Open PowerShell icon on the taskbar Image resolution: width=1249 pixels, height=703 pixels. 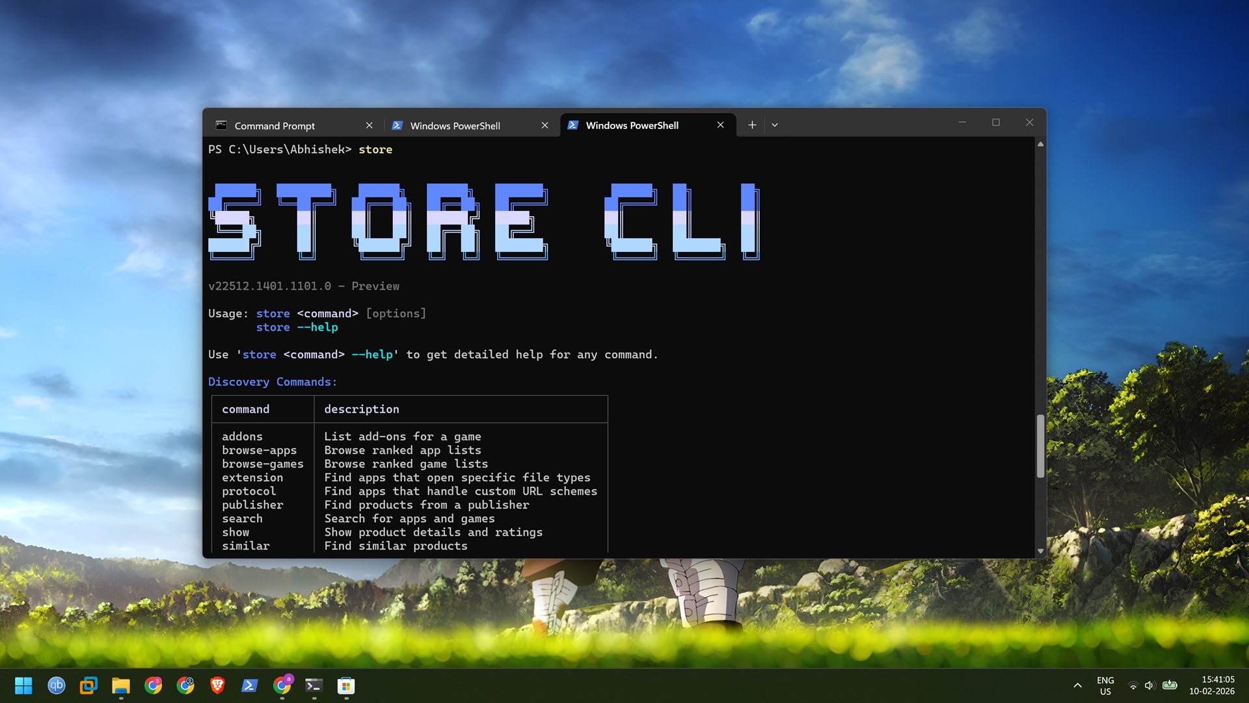coord(249,685)
